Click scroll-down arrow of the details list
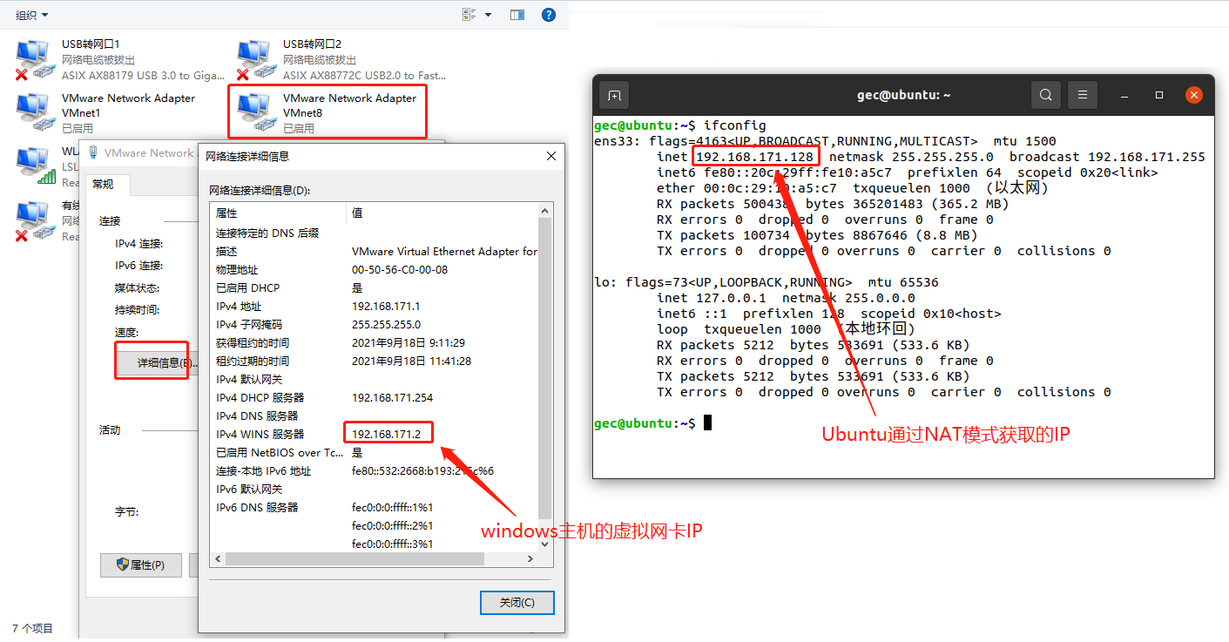This screenshot has height=642, width=1229. [545, 543]
